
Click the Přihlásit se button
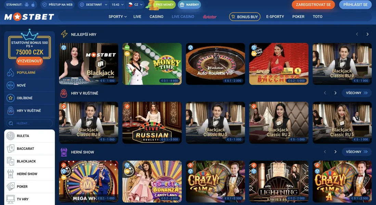coord(355,4)
